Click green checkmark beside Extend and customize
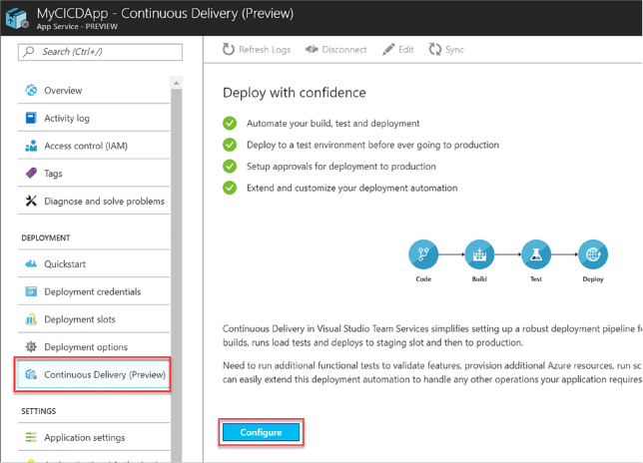The height and width of the screenshot is (463, 643). [x=230, y=188]
